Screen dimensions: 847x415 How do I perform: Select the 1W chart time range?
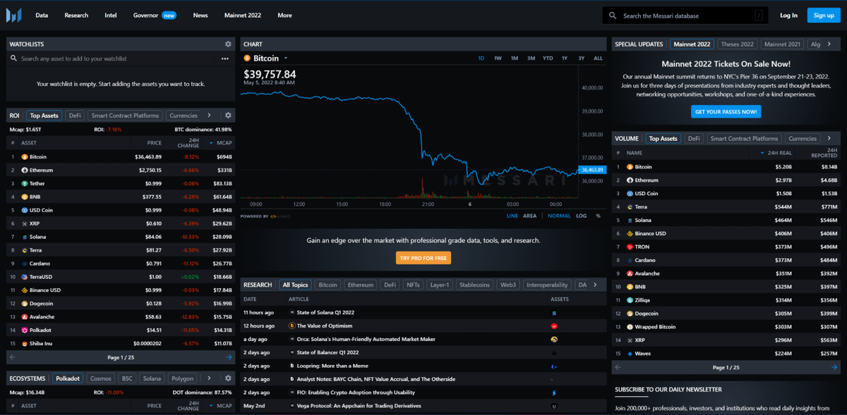pyautogui.click(x=498, y=58)
